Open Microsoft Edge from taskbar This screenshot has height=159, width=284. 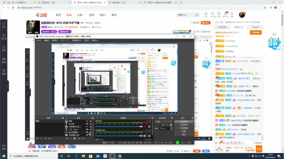(76, 156)
